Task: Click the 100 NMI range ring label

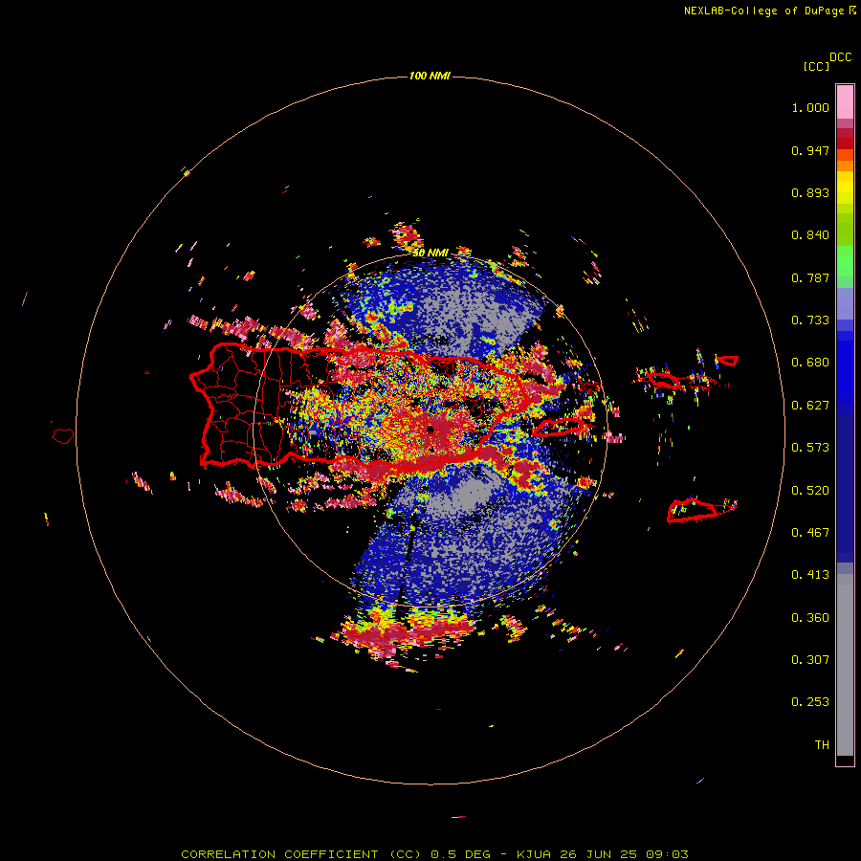Action: [430, 76]
